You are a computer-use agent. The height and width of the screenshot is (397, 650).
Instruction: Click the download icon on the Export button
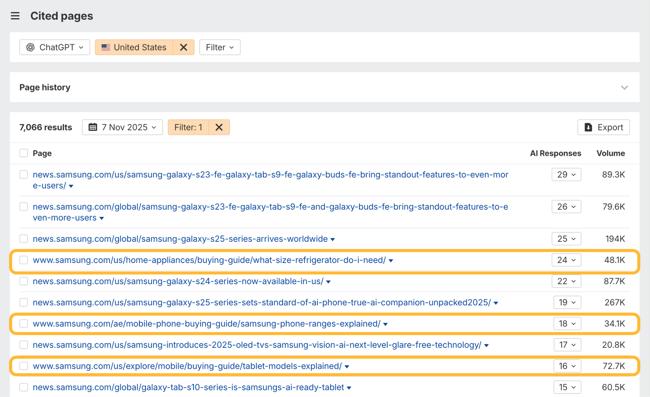coord(589,127)
